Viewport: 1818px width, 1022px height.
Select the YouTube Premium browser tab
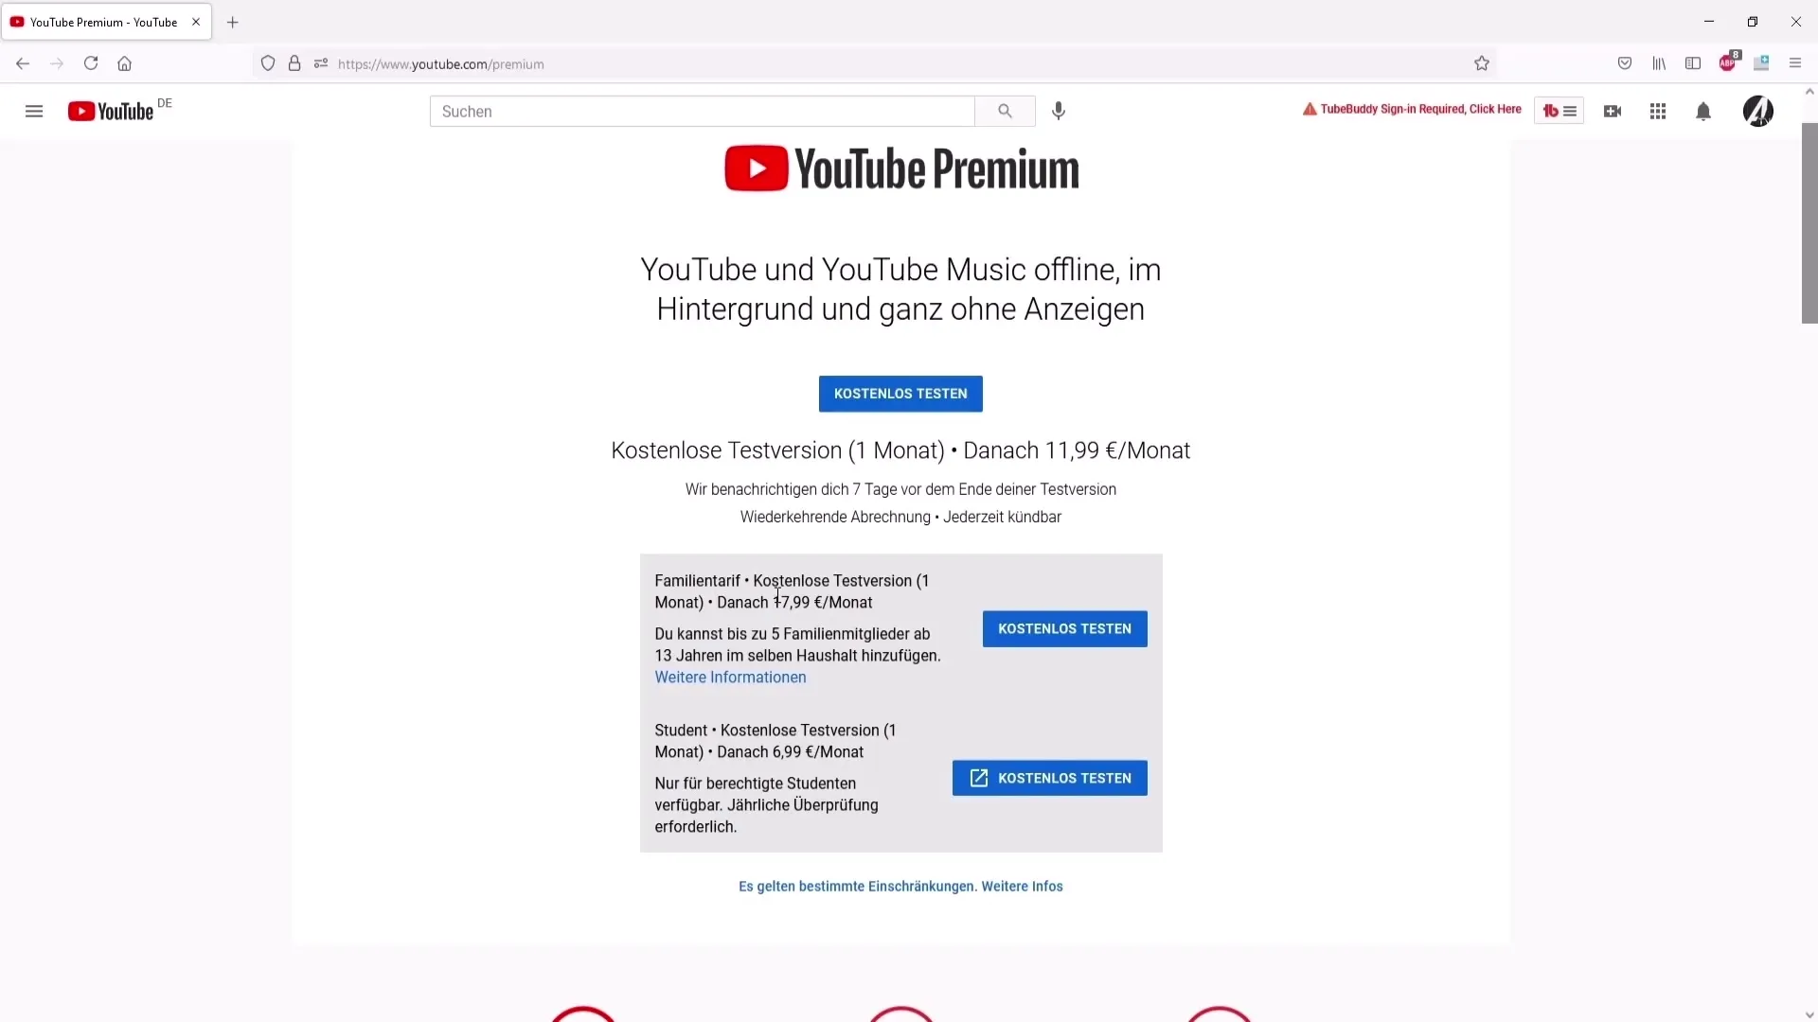click(106, 22)
